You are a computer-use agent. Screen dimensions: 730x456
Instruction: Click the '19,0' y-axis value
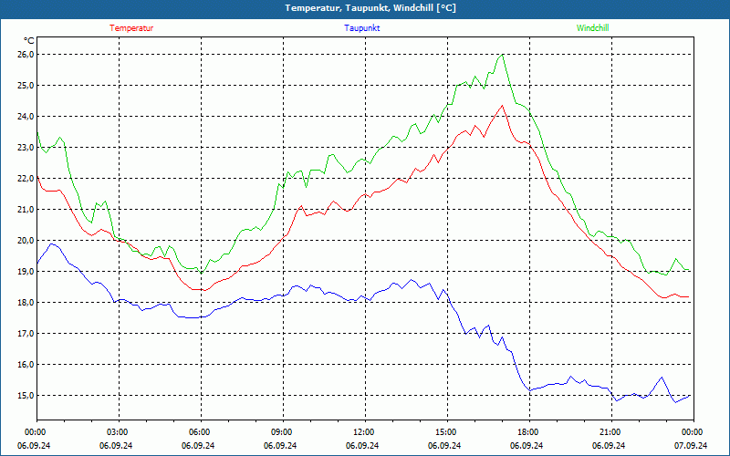[26, 271]
